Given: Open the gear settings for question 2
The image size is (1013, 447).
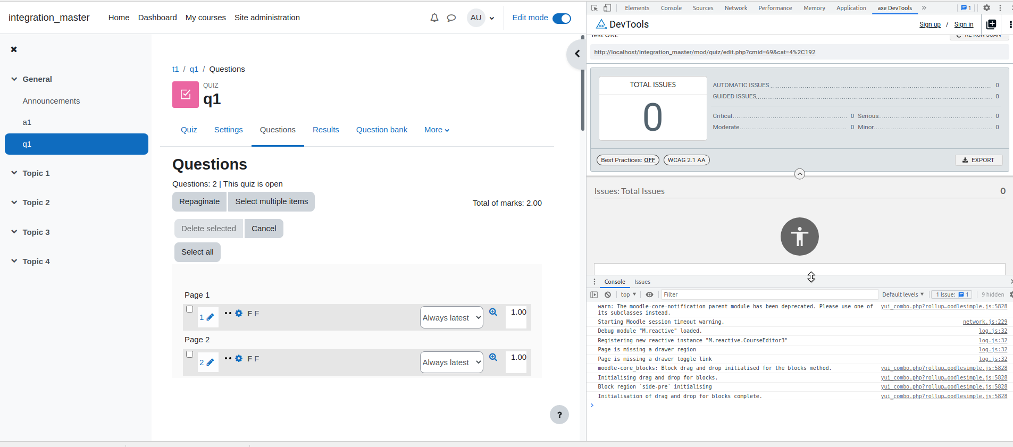Looking at the screenshot, I should click(x=239, y=359).
